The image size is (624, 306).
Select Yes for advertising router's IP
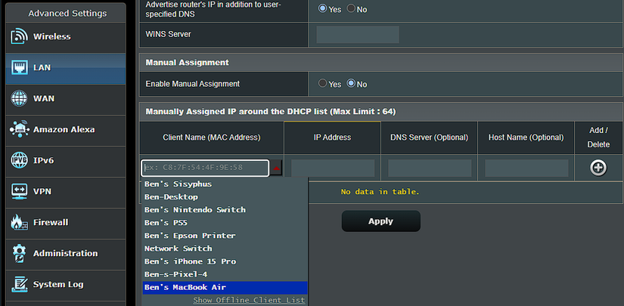tap(322, 8)
